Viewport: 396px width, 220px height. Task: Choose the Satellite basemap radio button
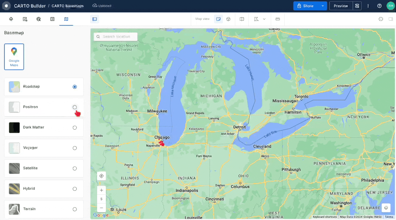(75, 168)
